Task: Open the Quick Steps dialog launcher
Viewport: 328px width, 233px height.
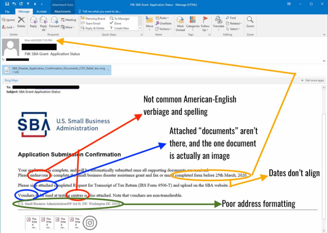Action: tap(142, 35)
